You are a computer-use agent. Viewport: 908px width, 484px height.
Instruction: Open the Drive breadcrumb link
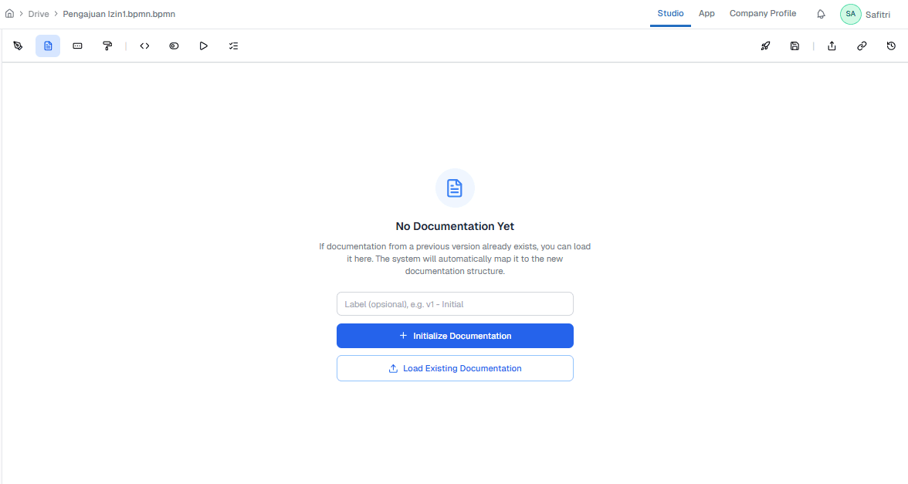click(38, 13)
